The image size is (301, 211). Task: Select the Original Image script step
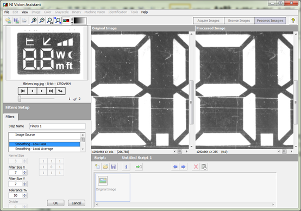pyautogui.click(x=112, y=188)
